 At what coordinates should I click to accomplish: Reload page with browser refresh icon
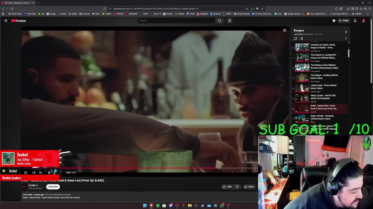[12, 9]
